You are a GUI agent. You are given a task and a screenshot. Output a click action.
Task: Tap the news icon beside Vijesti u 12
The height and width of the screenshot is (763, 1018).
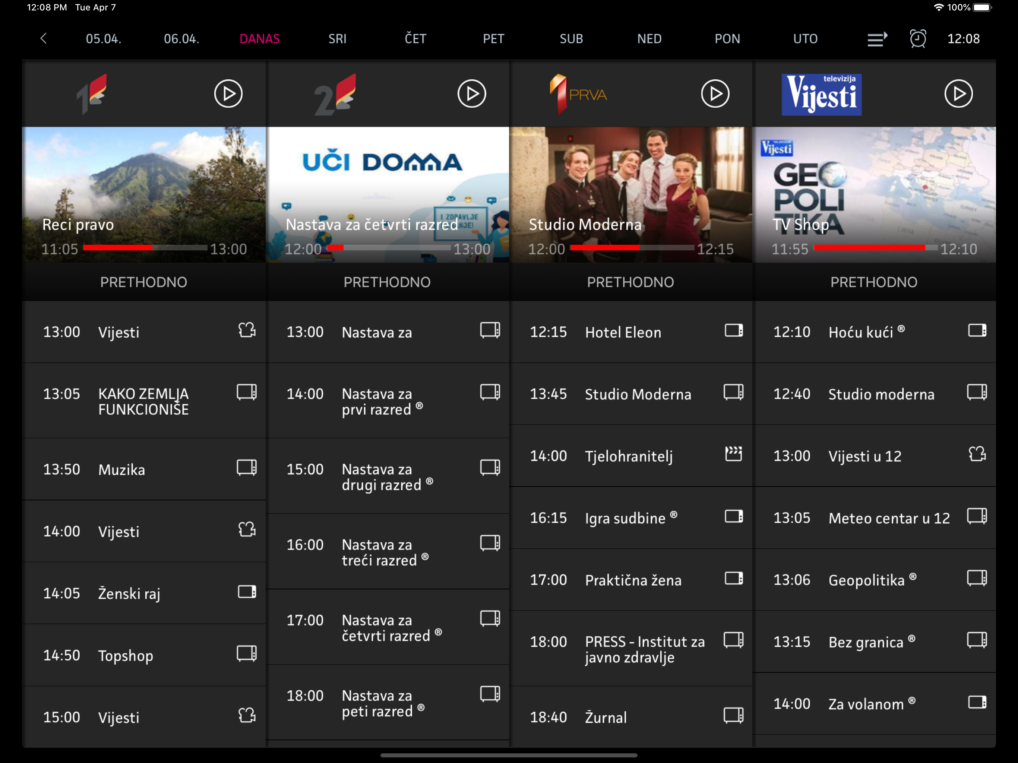(977, 454)
